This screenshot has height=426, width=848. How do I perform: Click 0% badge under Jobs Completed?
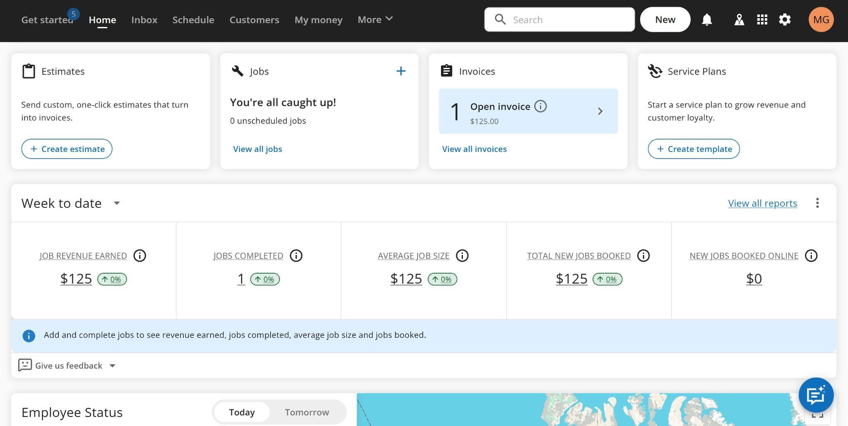pos(265,279)
